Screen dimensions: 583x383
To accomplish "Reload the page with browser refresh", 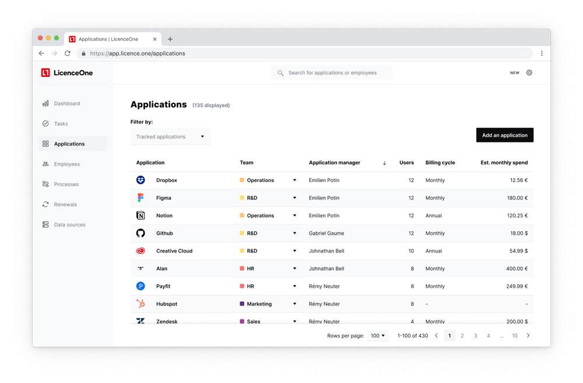I will tap(67, 53).
